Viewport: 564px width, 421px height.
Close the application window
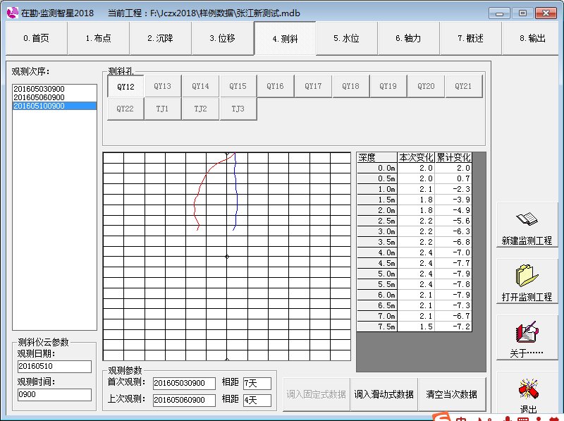546,13
